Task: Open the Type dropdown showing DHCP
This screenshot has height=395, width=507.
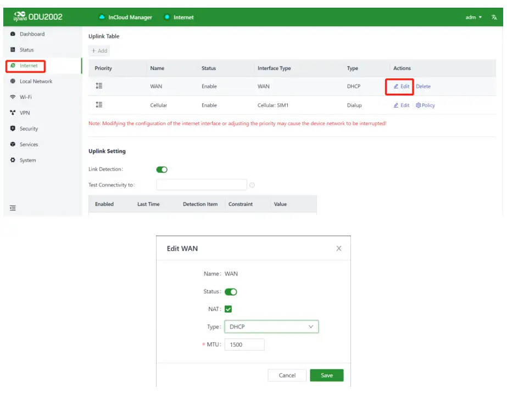Action: point(271,327)
